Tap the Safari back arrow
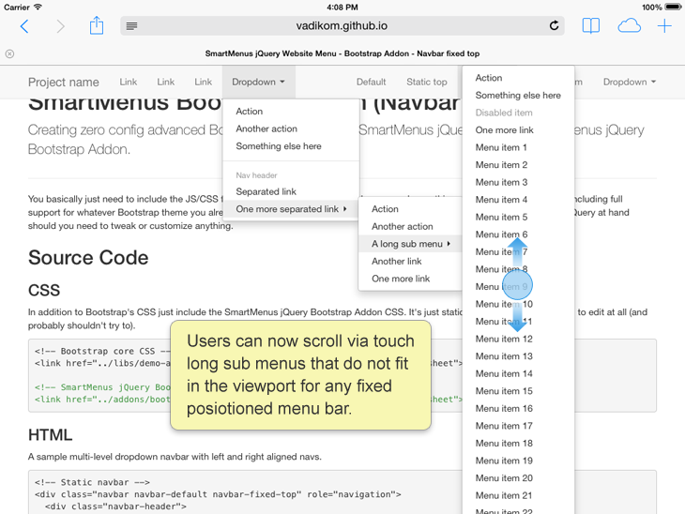685x514 pixels. coord(24,26)
